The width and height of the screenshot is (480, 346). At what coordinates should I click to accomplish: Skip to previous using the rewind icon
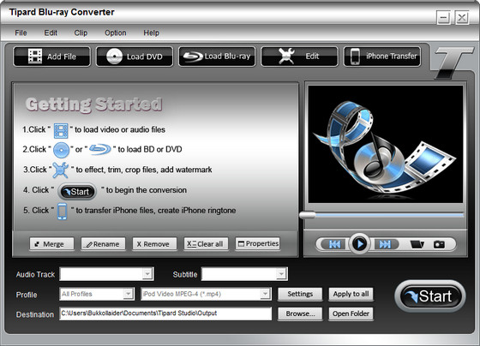334,244
